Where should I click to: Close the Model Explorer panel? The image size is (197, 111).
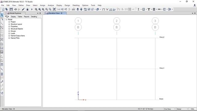(40, 13)
